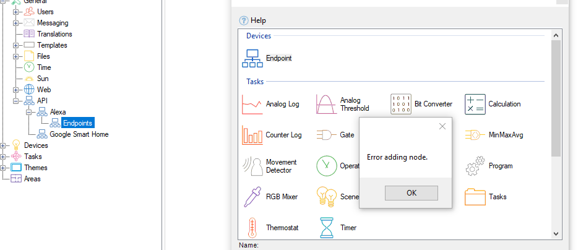Select the Calculation task icon
This screenshot has height=250, width=586.
(475, 104)
